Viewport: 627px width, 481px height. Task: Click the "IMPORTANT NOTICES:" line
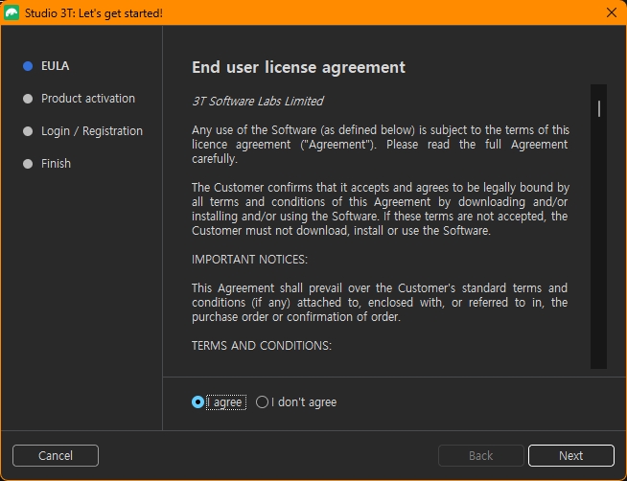pos(249,260)
